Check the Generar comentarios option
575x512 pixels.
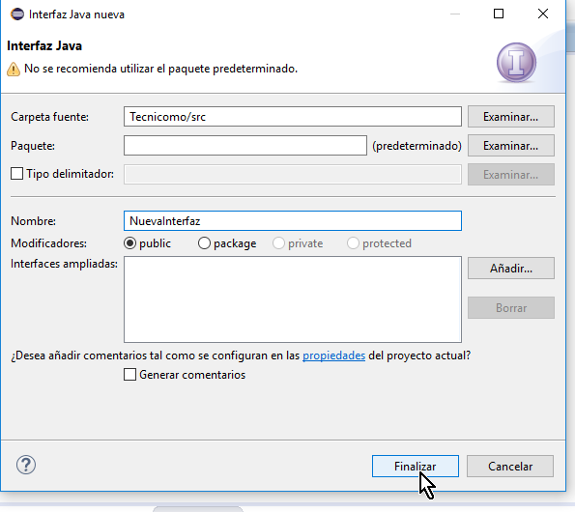[129, 375]
